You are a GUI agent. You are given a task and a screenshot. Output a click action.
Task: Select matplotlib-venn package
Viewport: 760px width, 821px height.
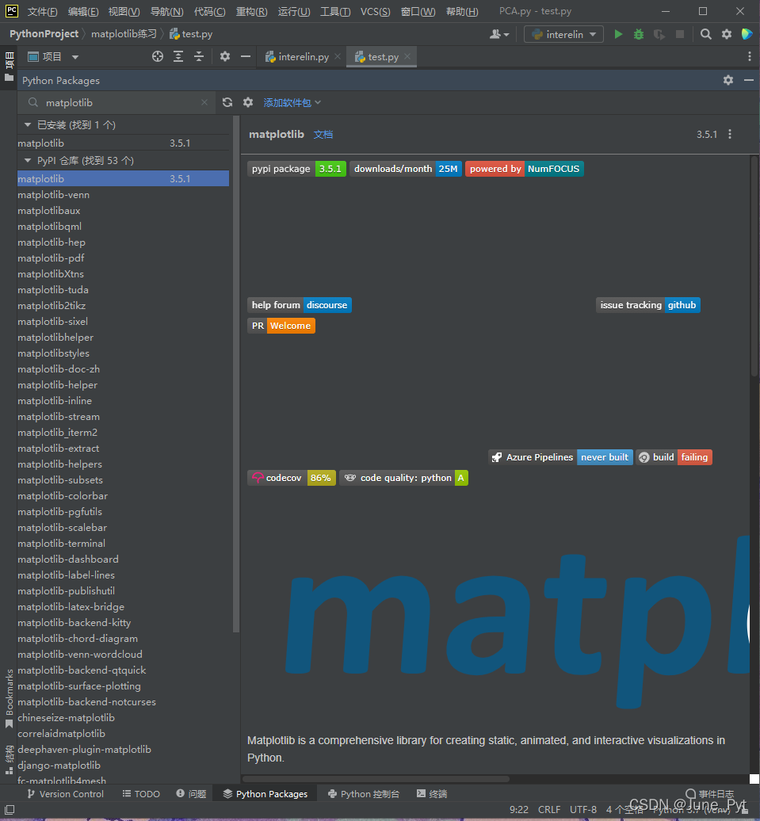(123, 195)
